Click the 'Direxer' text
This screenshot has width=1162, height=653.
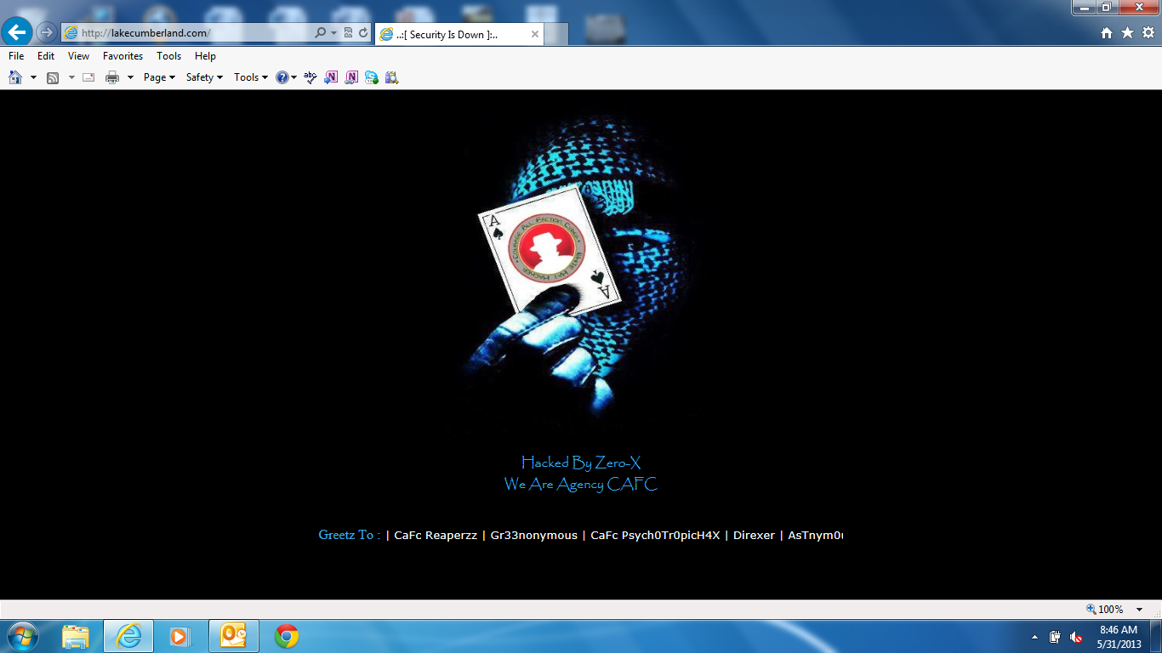[754, 536]
